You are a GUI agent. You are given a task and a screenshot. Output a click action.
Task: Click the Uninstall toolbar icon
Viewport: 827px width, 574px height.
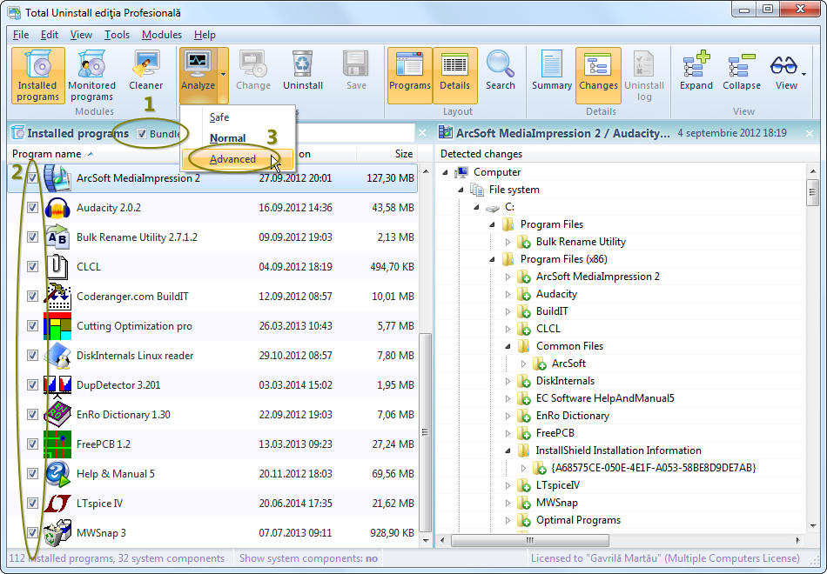302,71
